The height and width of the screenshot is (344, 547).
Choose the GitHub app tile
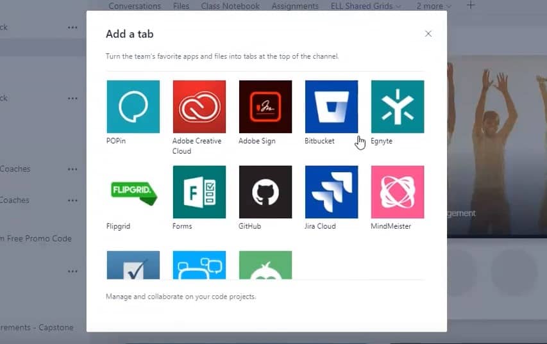coord(265,192)
